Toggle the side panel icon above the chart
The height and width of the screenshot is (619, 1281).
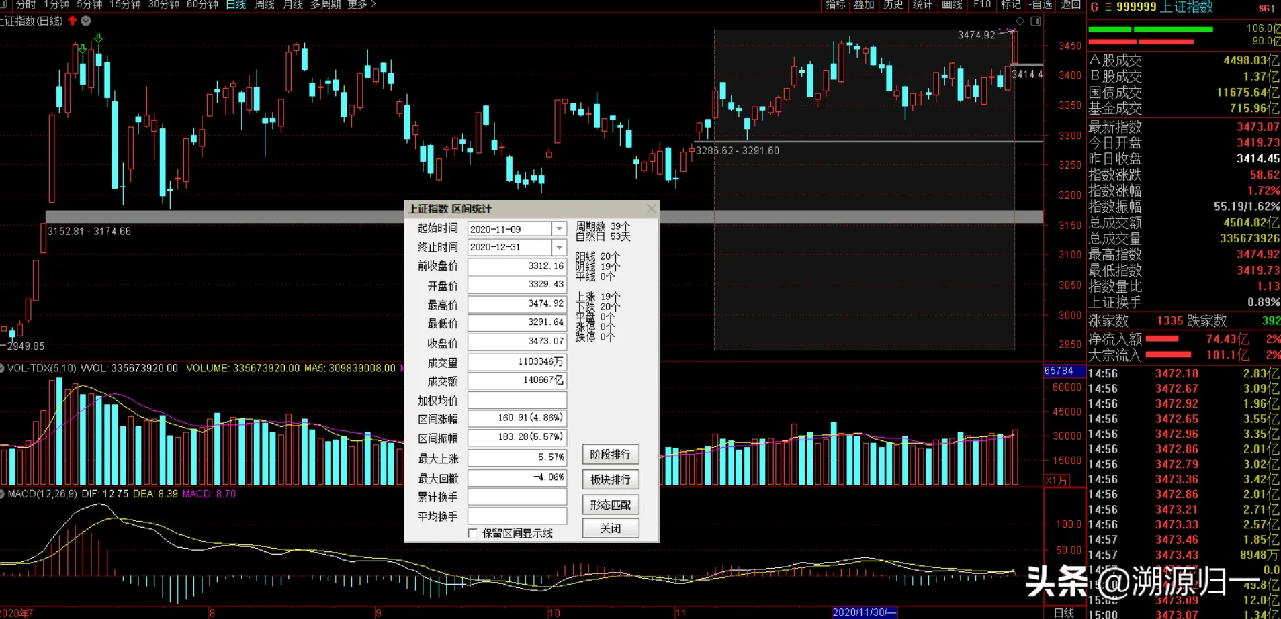[x=1036, y=21]
